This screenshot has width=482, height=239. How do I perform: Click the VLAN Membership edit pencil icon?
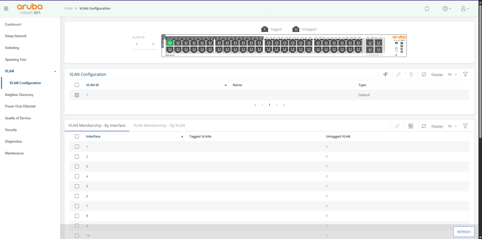(x=397, y=126)
